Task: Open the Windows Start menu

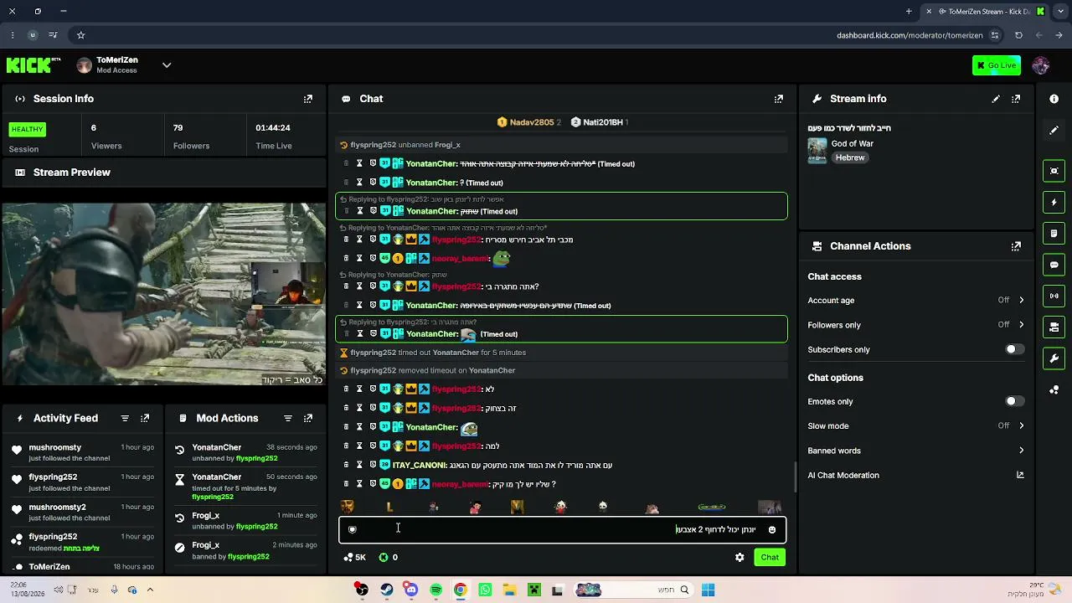Action: click(708, 590)
